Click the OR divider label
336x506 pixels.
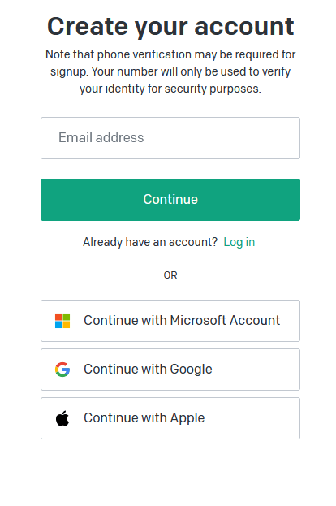pos(170,275)
